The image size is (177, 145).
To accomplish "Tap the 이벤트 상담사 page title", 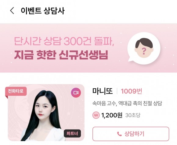I will click(x=43, y=11).
